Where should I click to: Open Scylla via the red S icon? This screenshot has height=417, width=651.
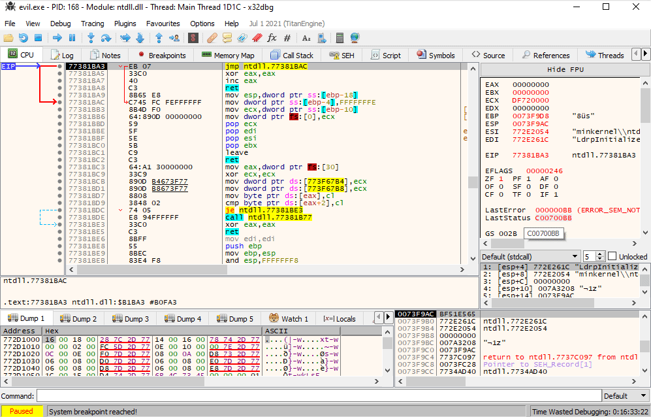[193, 39]
